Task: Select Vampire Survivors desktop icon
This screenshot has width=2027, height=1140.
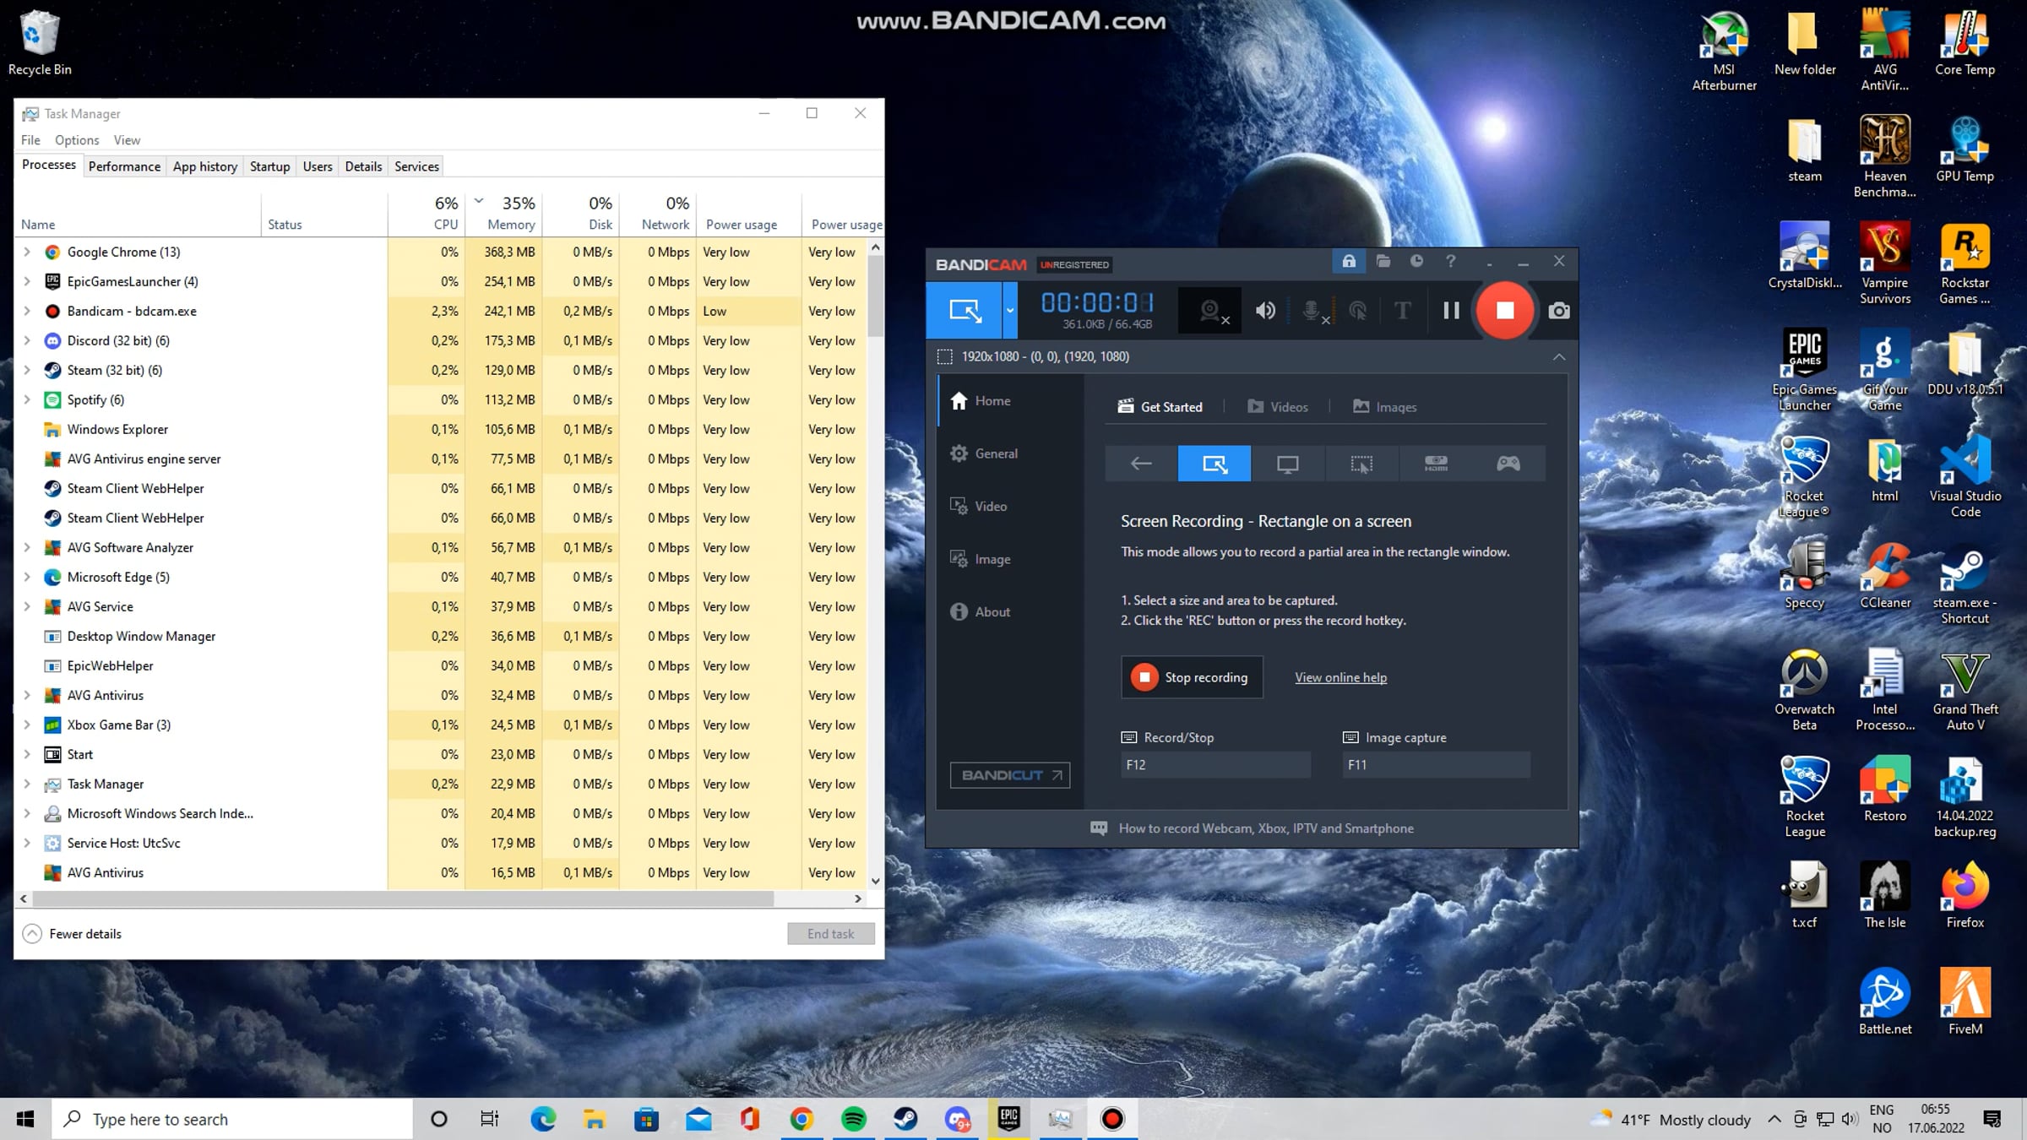Action: [1885, 263]
